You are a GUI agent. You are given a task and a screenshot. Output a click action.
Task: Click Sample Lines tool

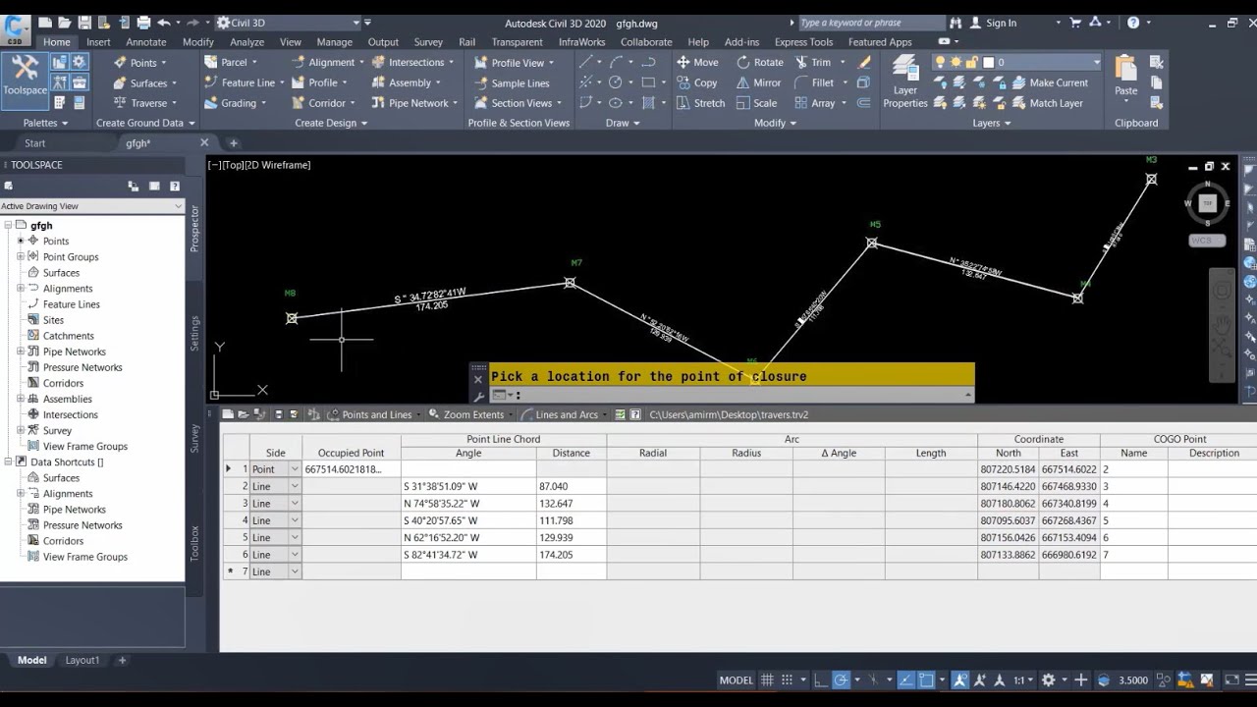pyautogui.click(x=512, y=83)
